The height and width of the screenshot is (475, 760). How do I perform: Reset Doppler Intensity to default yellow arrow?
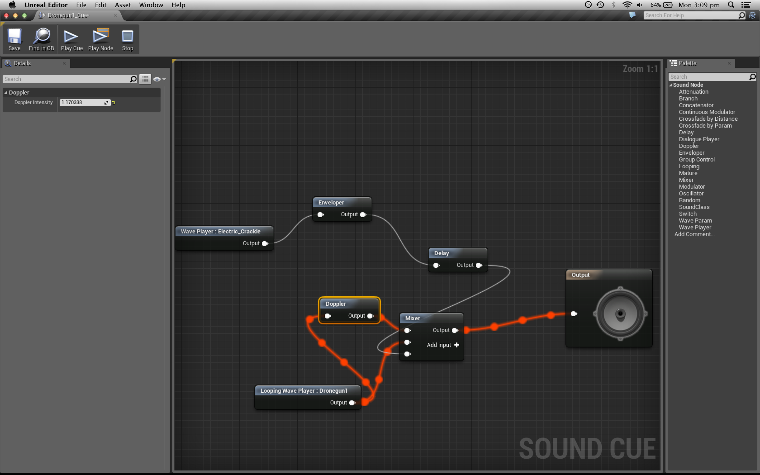pyautogui.click(x=114, y=102)
